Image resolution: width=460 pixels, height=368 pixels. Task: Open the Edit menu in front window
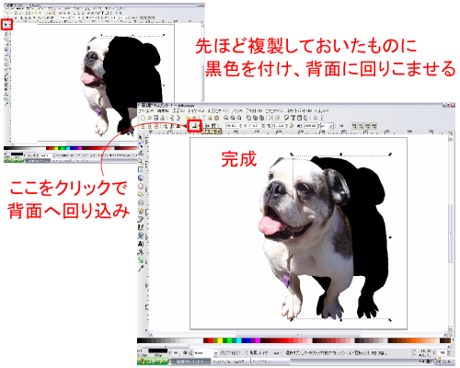click(163, 111)
